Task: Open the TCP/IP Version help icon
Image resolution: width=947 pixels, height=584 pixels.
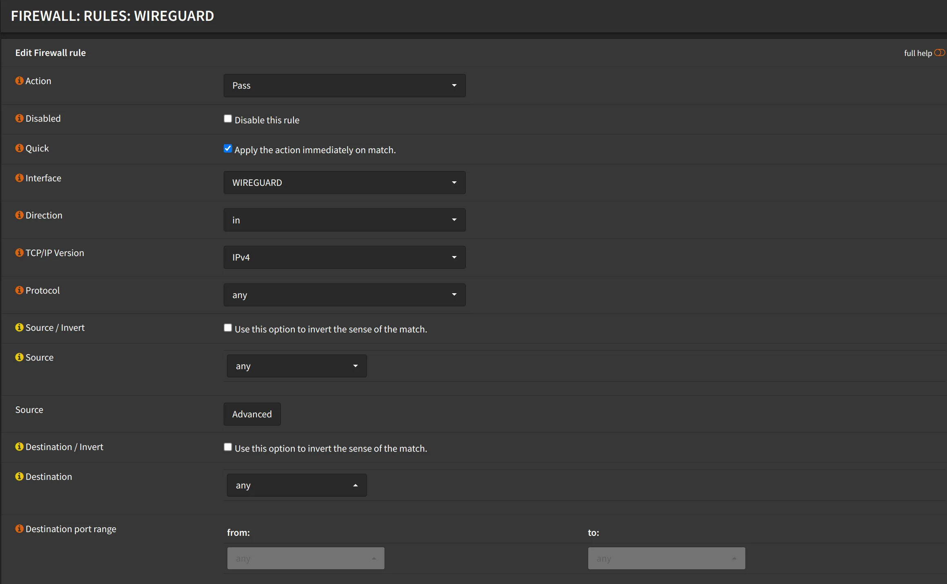Action: (x=19, y=253)
